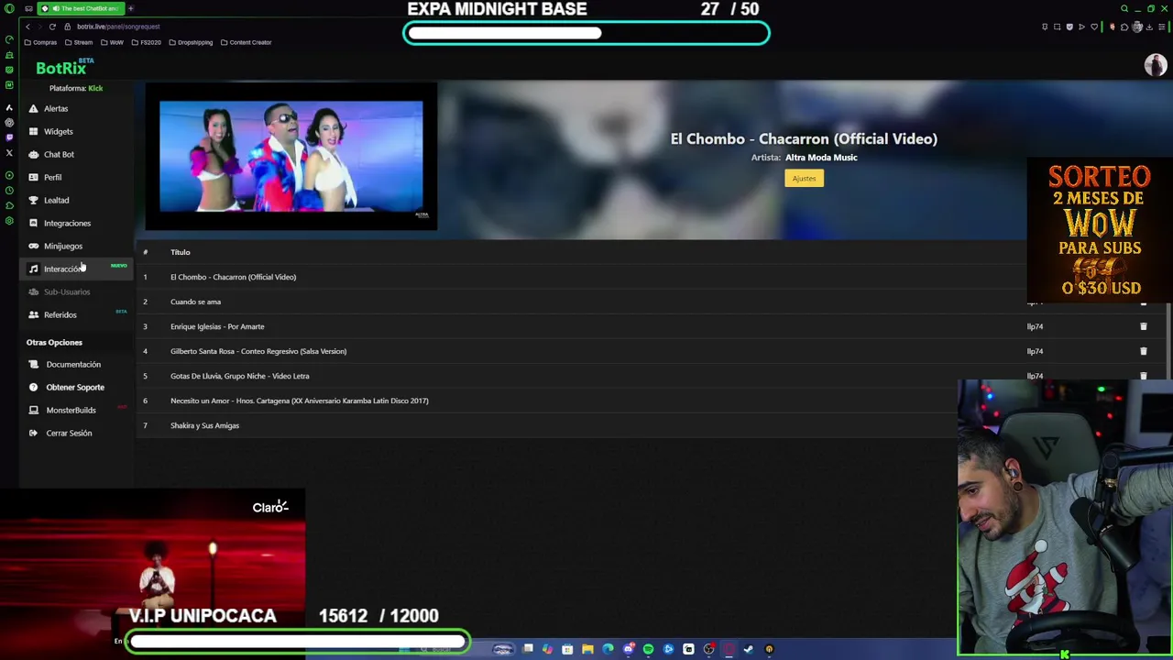Open the FS2020 bookmark folder

click(146, 42)
